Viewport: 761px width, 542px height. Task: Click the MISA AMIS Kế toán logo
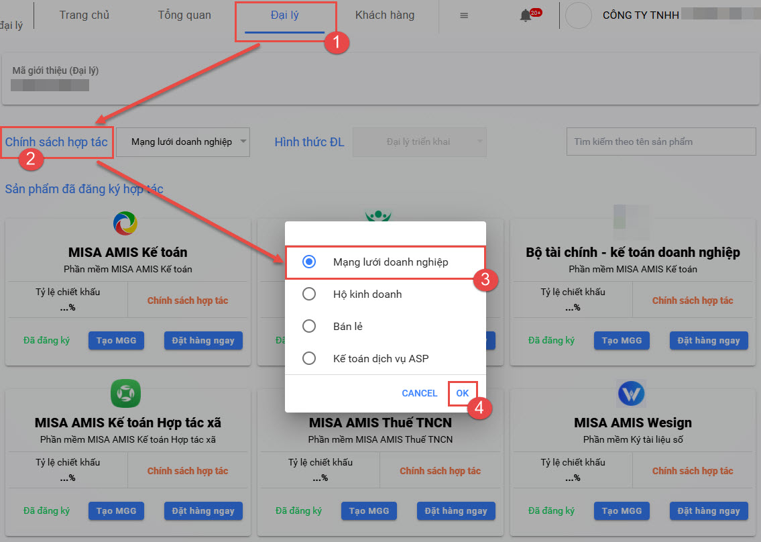coord(125,223)
